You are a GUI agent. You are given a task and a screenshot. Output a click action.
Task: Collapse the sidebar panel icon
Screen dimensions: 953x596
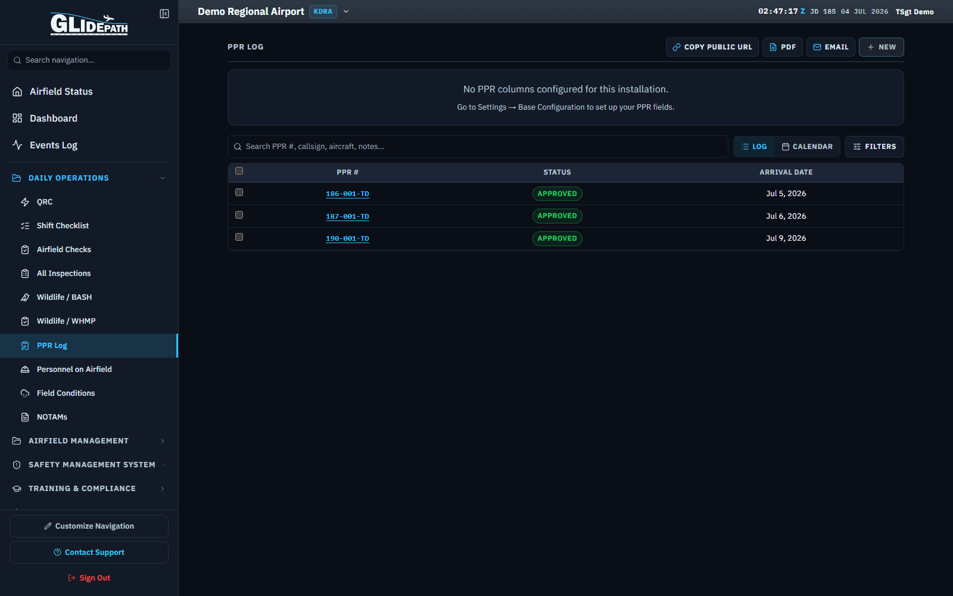pos(164,14)
